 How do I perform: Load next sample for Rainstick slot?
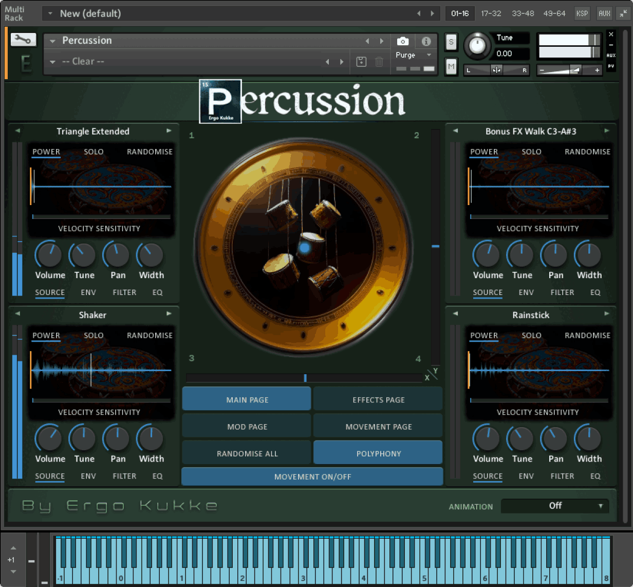tap(607, 314)
